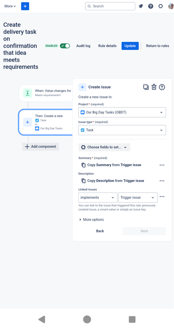Click Add component button
The image size is (174, 330).
click(x=41, y=147)
